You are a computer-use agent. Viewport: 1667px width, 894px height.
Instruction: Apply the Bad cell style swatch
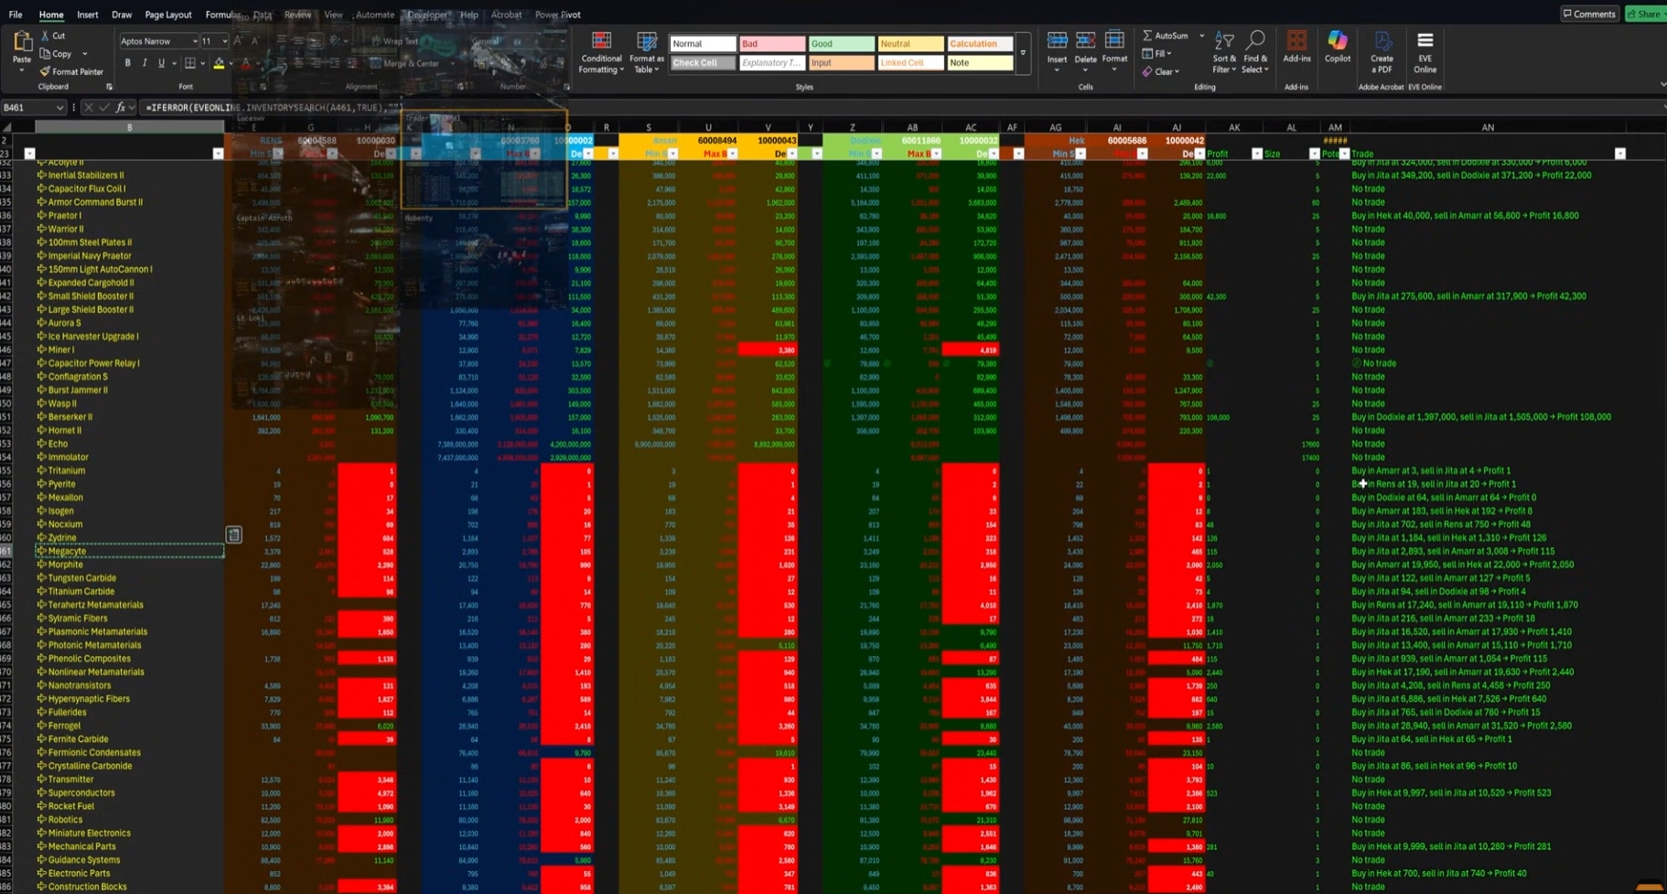click(x=771, y=43)
